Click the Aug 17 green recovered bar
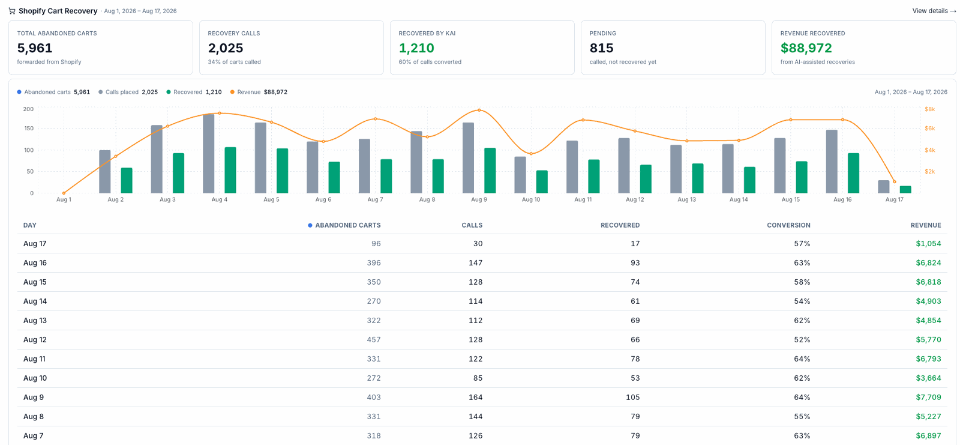Image resolution: width=960 pixels, height=445 pixels. [x=905, y=190]
